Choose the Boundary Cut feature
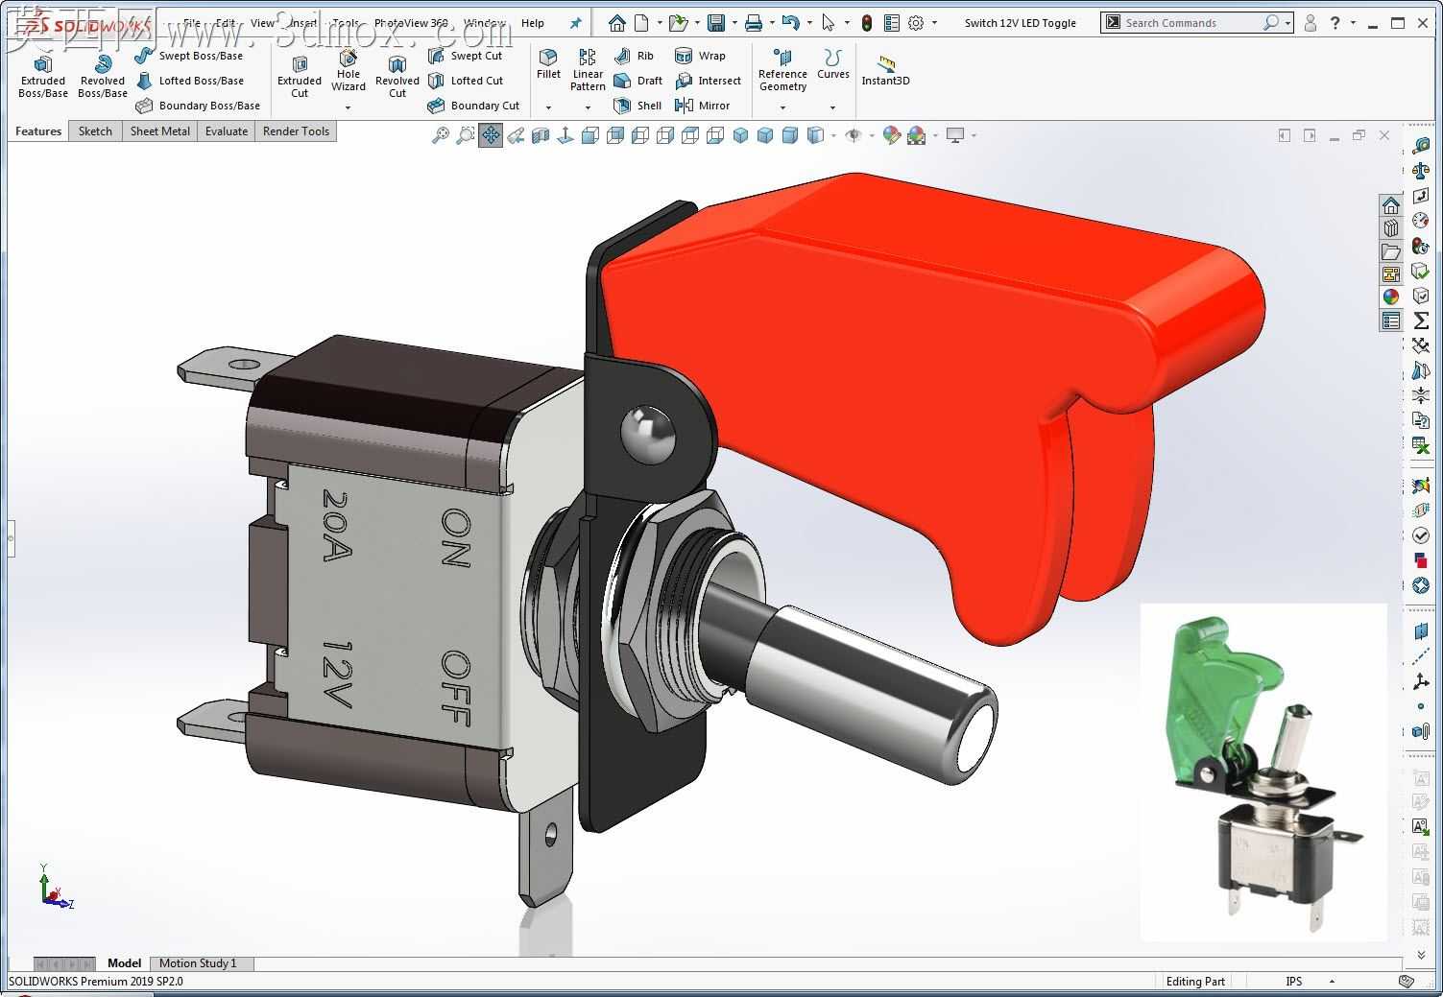The image size is (1443, 997). (x=473, y=106)
